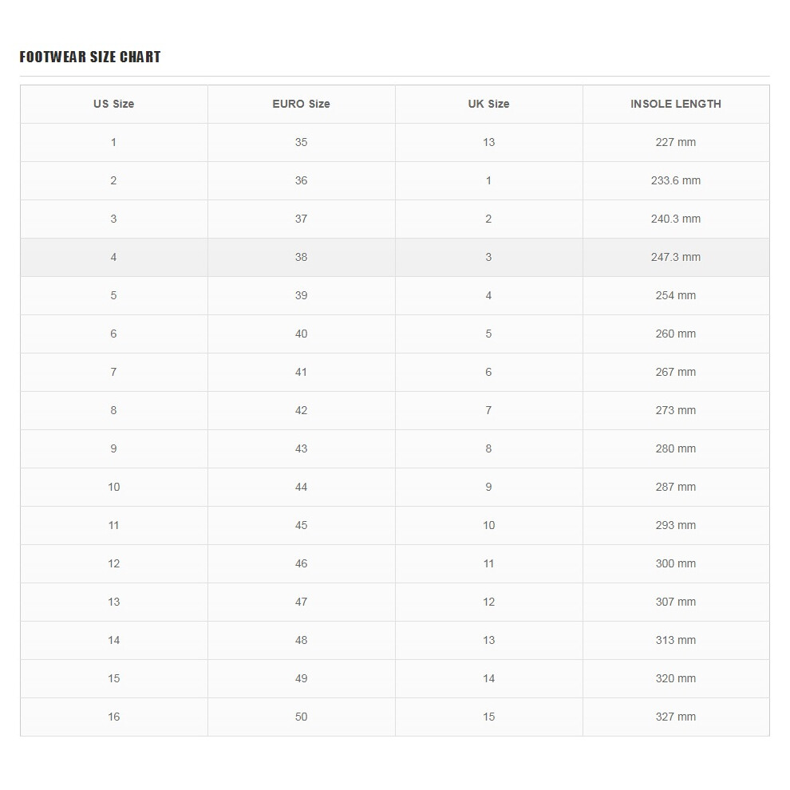The height and width of the screenshot is (790, 790).
Task: Click the Footwear Size Chart heading
Action: coord(90,57)
